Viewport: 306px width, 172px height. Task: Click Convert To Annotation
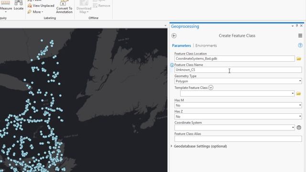(x=64, y=7)
